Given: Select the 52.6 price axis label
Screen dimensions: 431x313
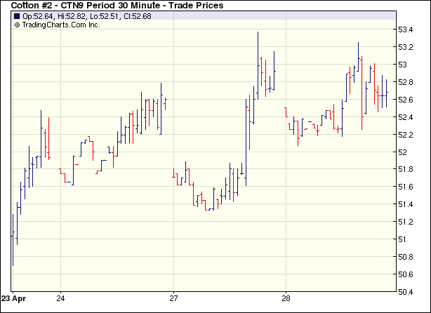Looking at the screenshot, I should [404, 100].
